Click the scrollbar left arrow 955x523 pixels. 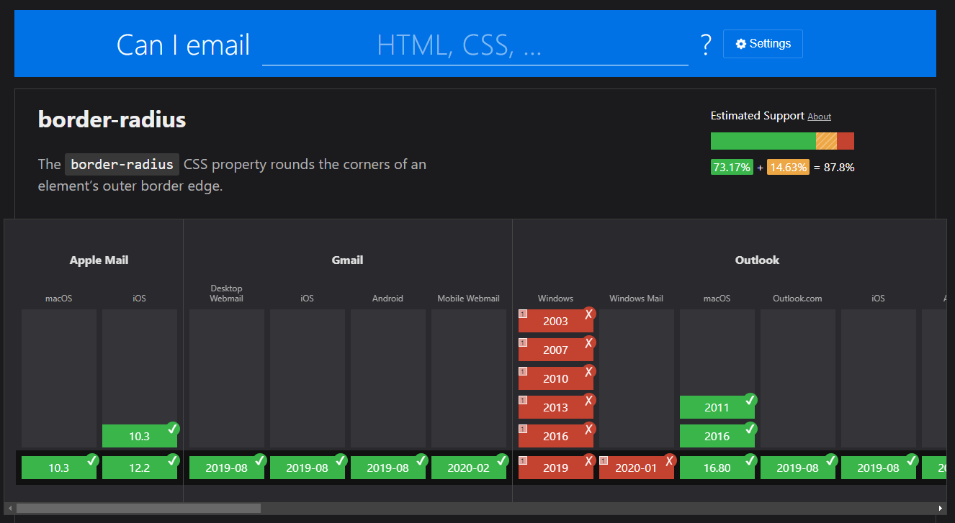(x=10, y=509)
